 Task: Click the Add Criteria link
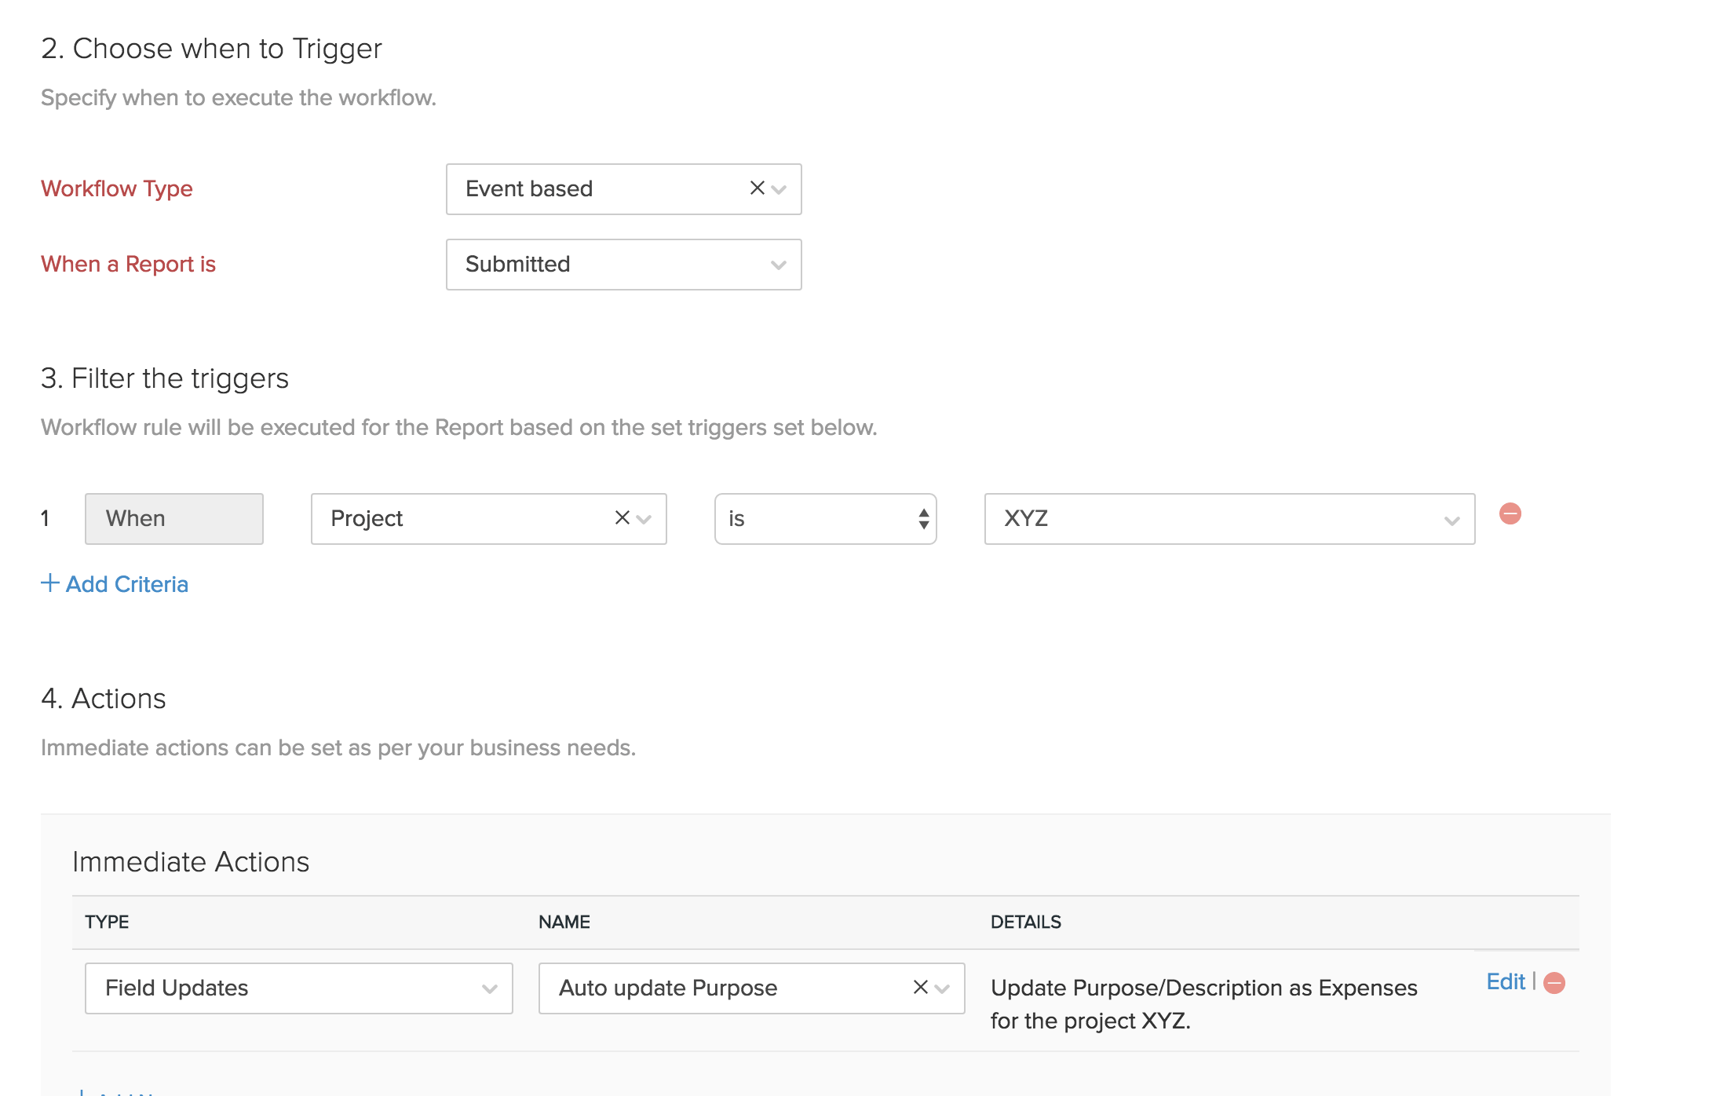coord(127,584)
